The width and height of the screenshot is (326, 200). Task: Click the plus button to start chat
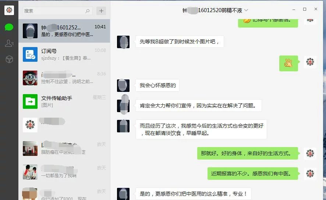[x=101, y=11]
